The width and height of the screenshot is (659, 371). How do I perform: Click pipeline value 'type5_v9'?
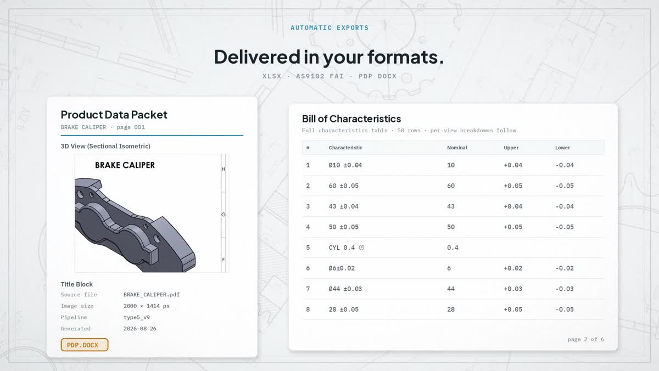(137, 317)
